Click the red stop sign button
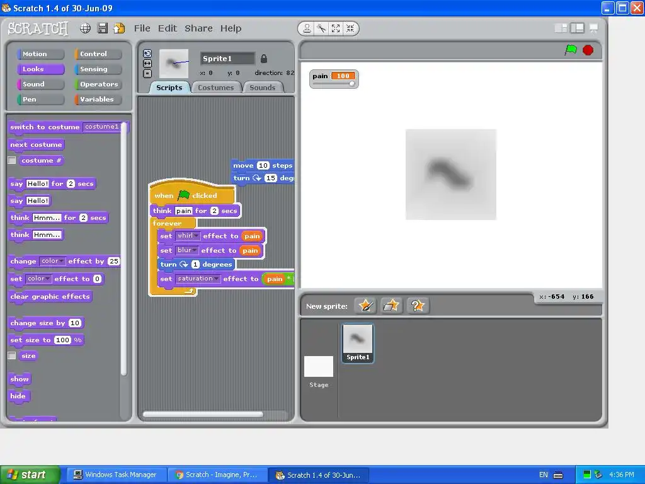 point(588,50)
